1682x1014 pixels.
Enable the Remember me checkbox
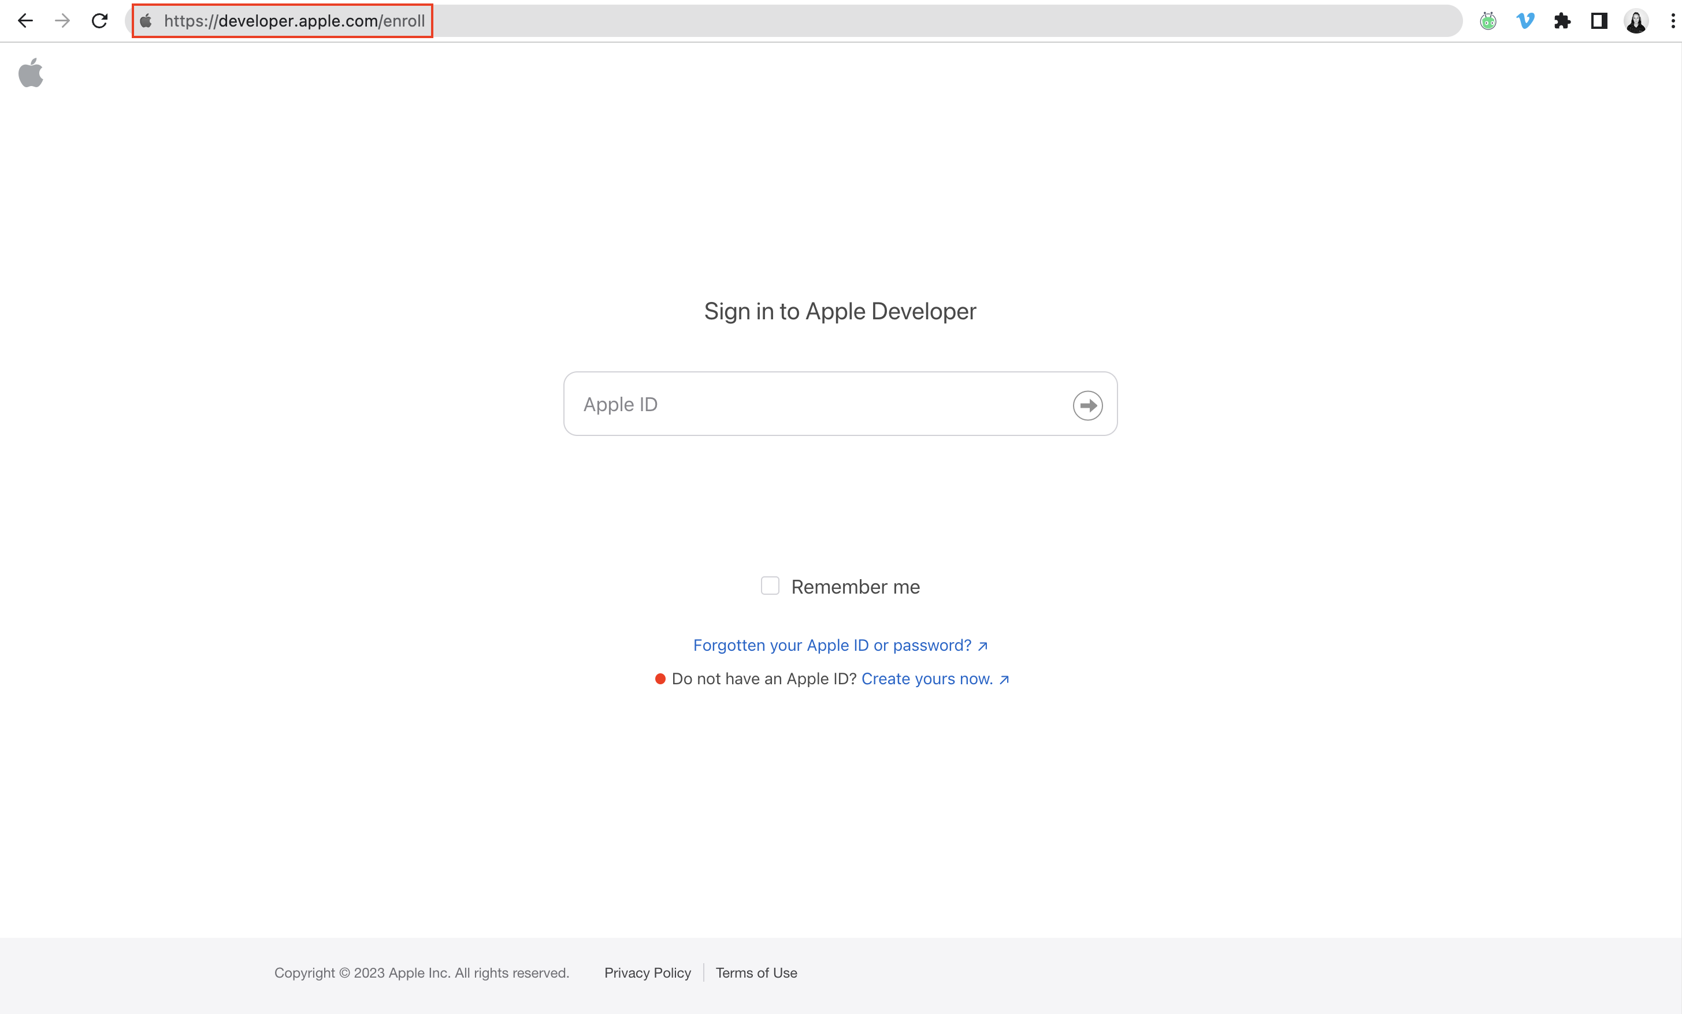(x=770, y=586)
